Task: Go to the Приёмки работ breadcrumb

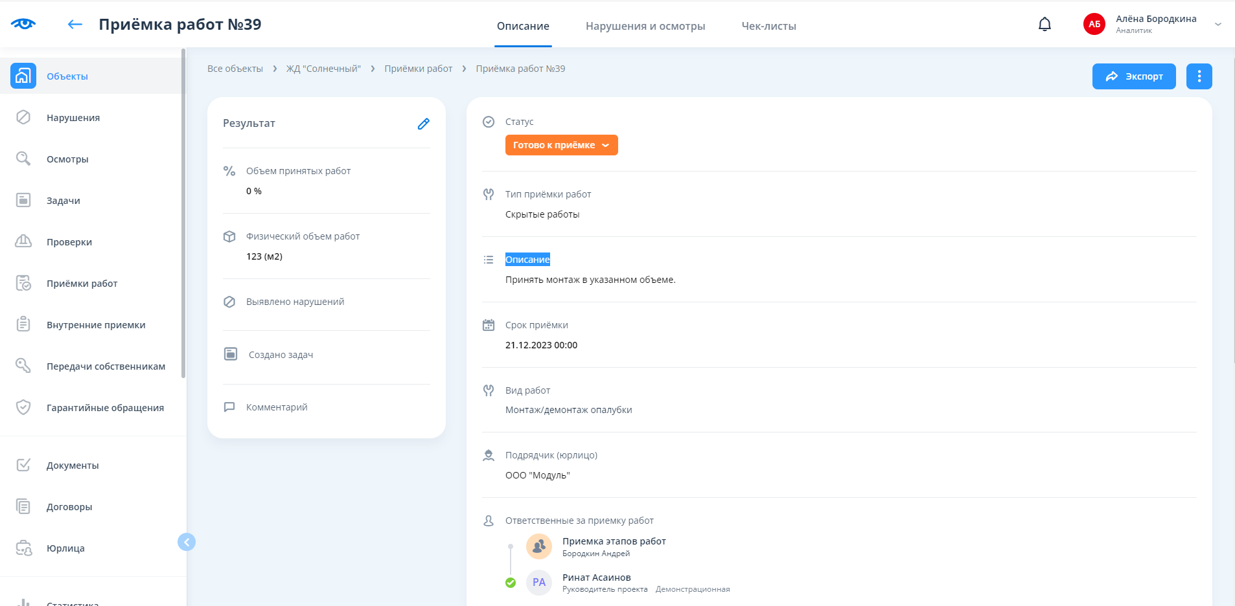Action: [418, 69]
